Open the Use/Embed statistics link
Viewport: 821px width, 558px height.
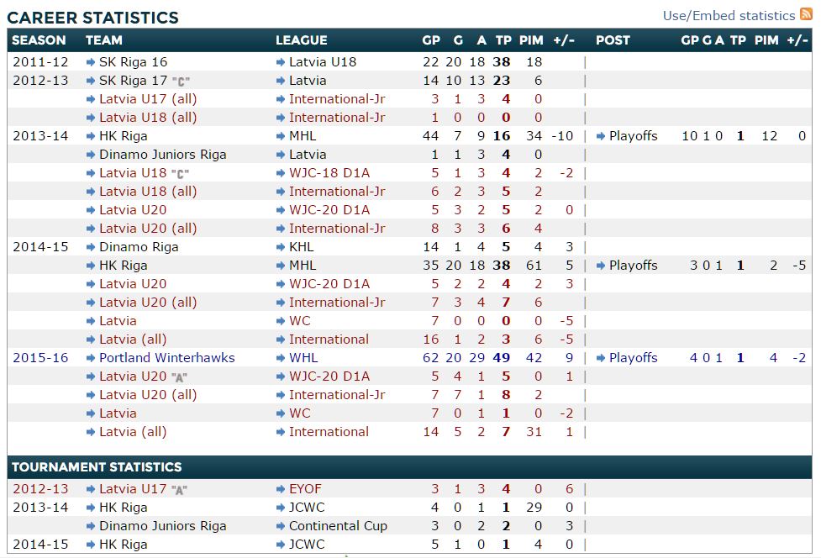(729, 15)
